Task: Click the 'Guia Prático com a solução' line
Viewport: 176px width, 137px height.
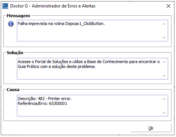Action: pos(57,66)
